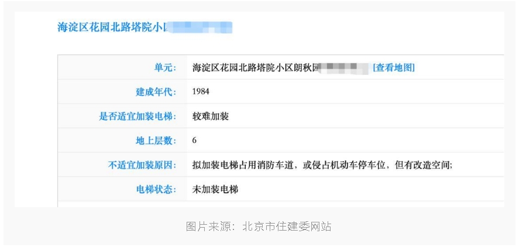Click the blurred text in the 单元 row
The height and width of the screenshot is (247, 516).
tap(344, 67)
